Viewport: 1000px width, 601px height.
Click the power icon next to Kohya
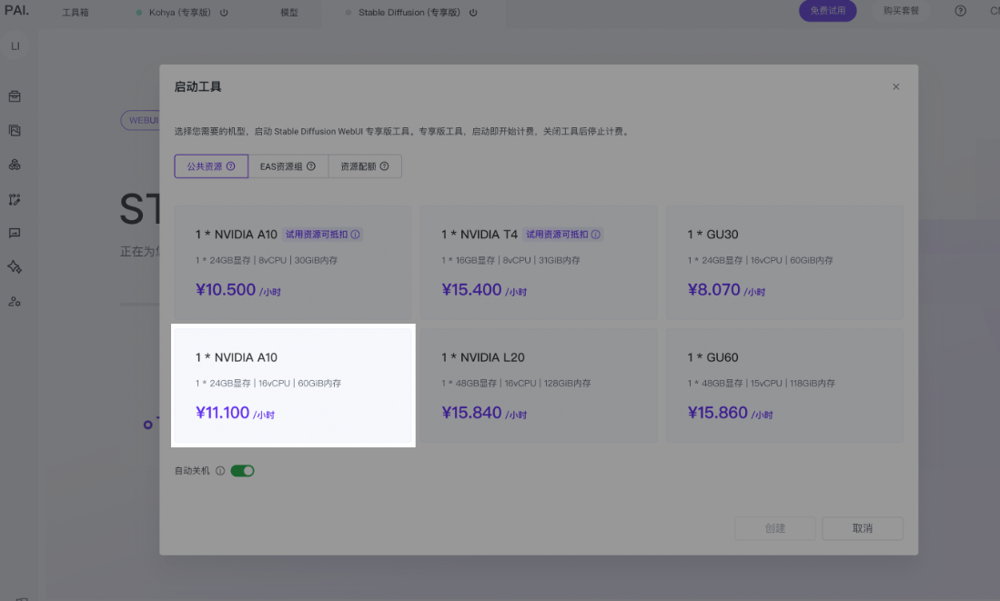[x=224, y=12]
